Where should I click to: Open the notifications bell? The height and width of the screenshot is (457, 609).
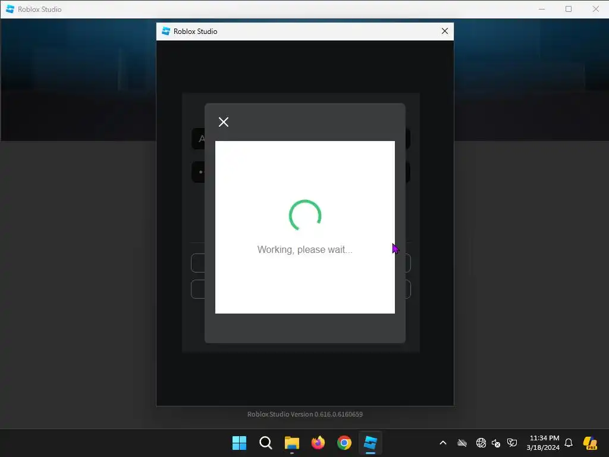point(569,443)
